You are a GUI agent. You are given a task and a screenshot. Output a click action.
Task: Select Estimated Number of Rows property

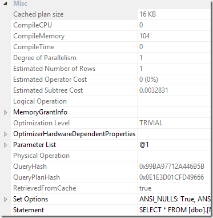(110, 69)
